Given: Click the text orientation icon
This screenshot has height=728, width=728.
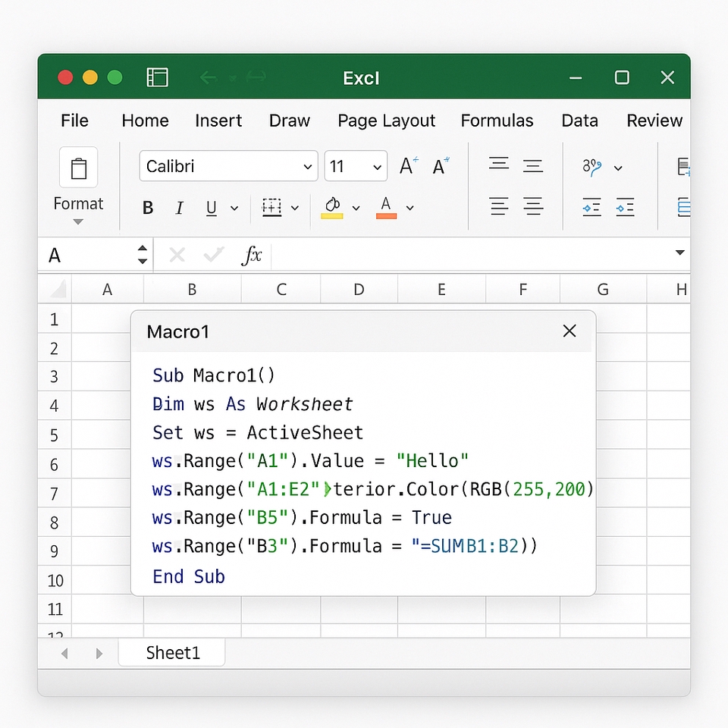Looking at the screenshot, I should point(592,167).
